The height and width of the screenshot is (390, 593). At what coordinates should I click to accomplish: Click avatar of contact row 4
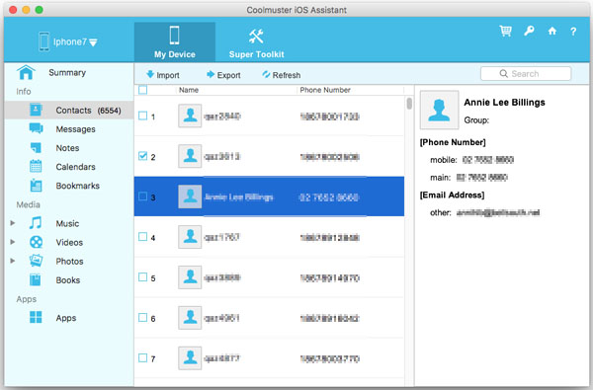190,237
